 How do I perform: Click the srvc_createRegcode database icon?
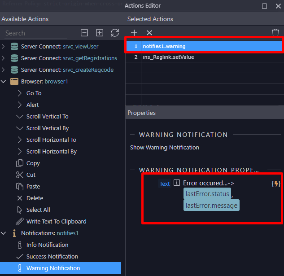point(14,70)
